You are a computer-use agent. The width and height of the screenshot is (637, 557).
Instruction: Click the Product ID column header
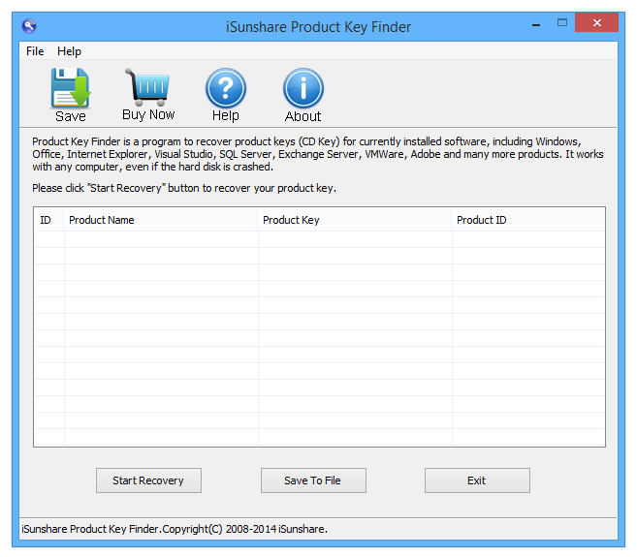pos(528,220)
